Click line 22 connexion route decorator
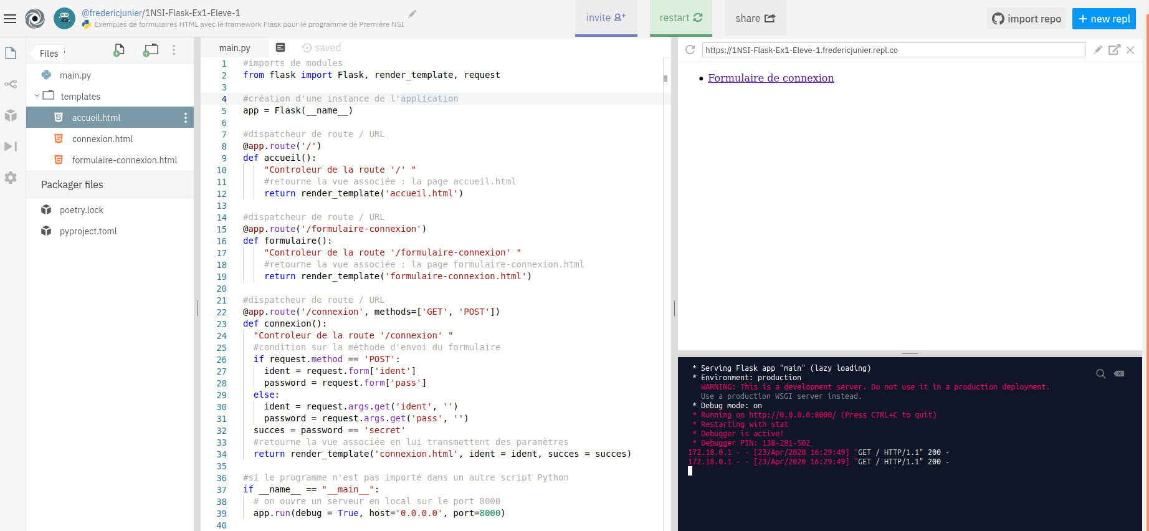The height and width of the screenshot is (531, 1149). [x=371, y=312]
